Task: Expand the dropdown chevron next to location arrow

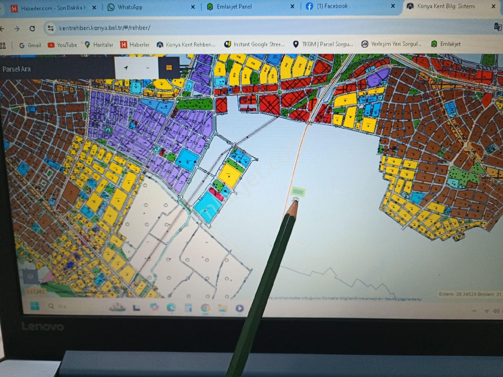Action: click(147, 68)
